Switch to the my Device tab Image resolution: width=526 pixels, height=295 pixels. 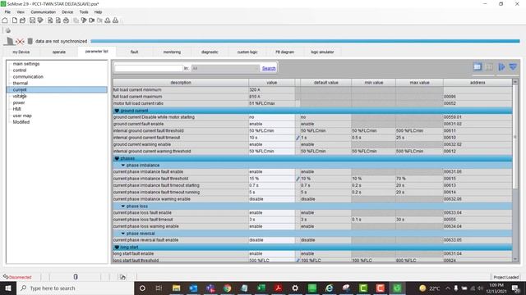click(21, 52)
